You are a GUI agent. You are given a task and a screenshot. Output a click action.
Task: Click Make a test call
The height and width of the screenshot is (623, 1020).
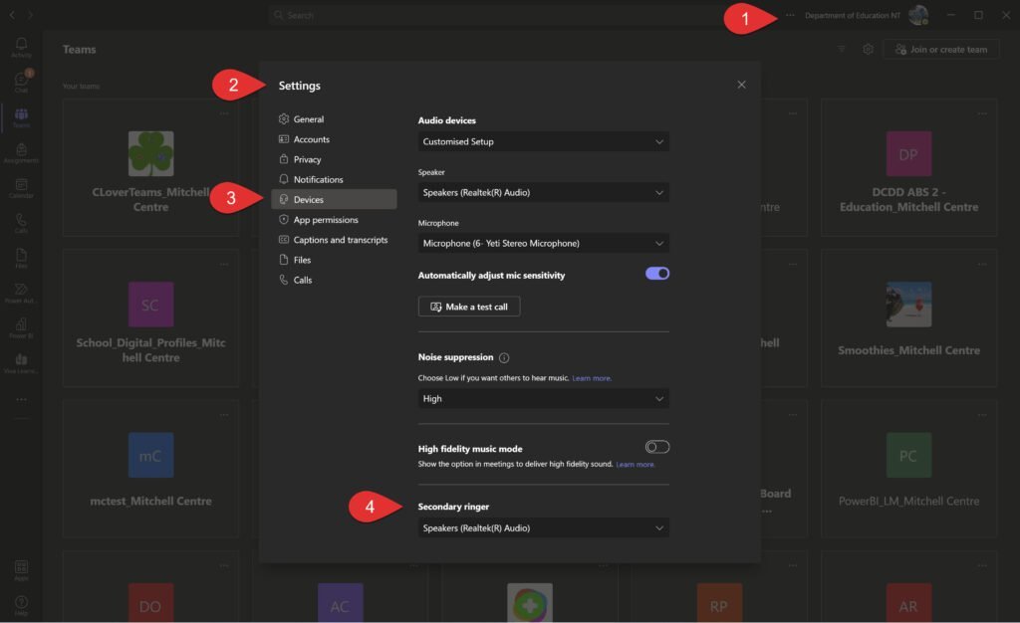(469, 307)
